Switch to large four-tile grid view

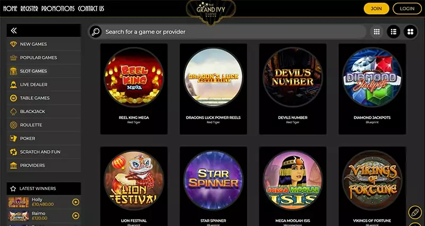click(x=410, y=32)
